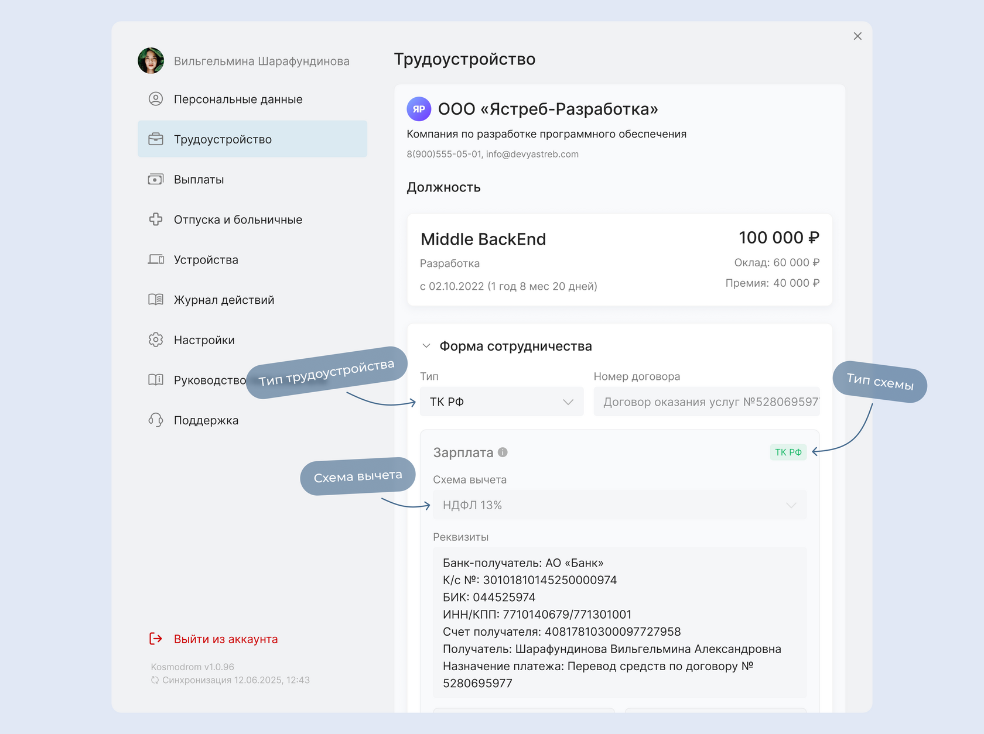Click the БИК: 044525974 line
This screenshot has height=734, width=984.
pyautogui.click(x=489, y=597)
